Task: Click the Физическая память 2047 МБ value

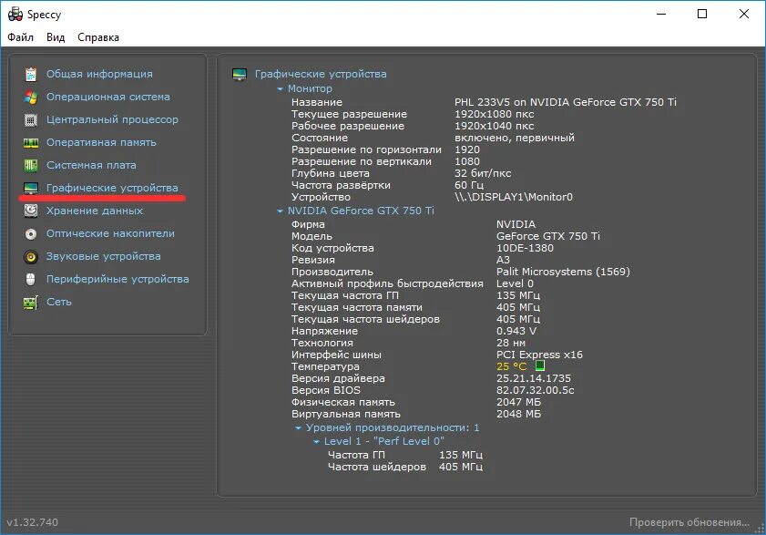Action: (x=519, y=402)
